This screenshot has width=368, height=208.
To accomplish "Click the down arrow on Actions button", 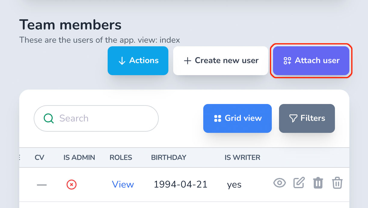I will pyautogui.click(x=122, y=61).
